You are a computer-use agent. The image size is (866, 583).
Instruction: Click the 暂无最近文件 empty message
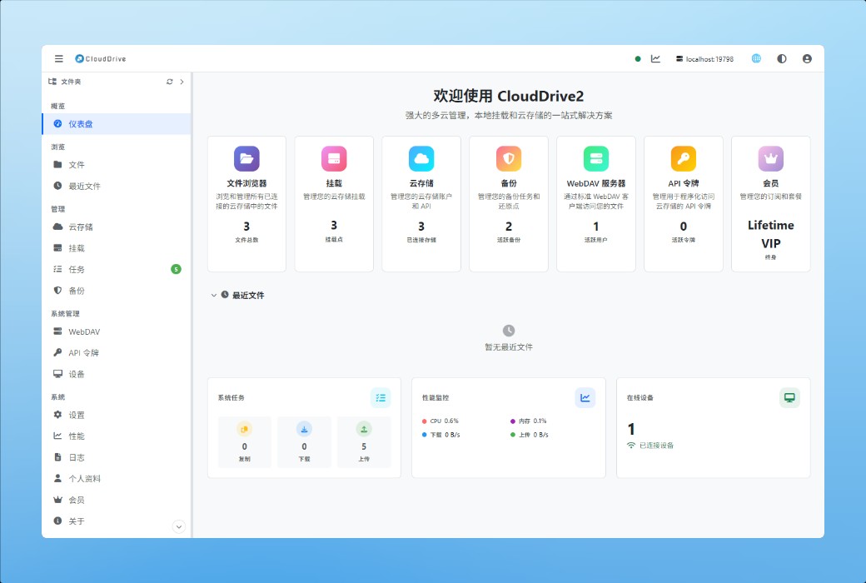(x=509, y=347)
